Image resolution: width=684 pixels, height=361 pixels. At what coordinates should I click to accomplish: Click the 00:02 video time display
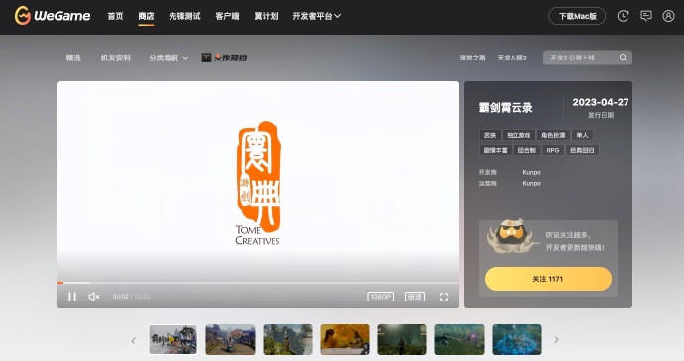point(120,297)
